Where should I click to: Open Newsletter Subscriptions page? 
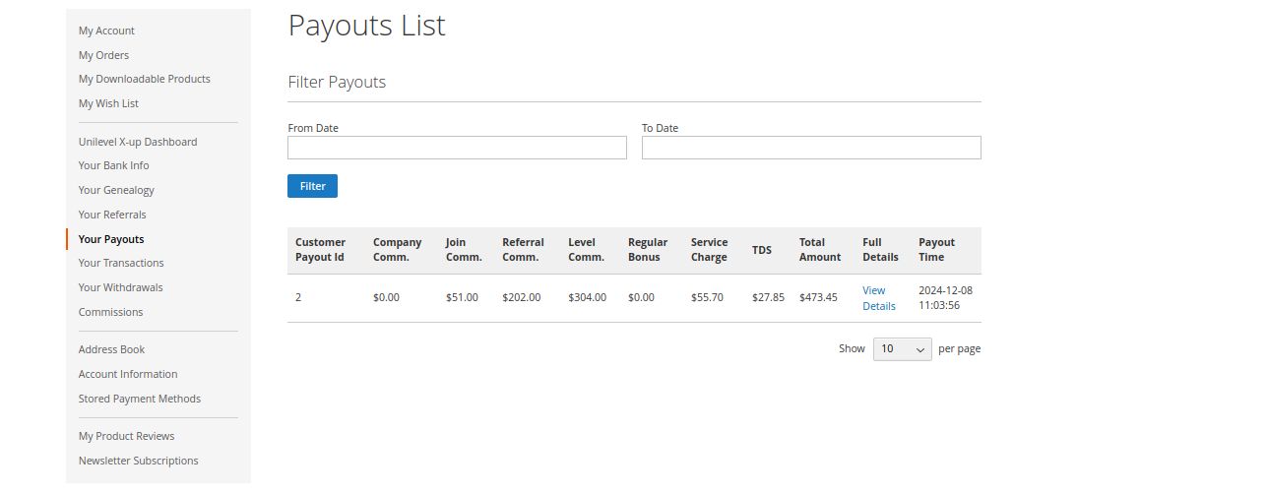(138, 461)
